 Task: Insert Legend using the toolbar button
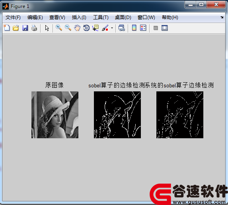point(143,28)
